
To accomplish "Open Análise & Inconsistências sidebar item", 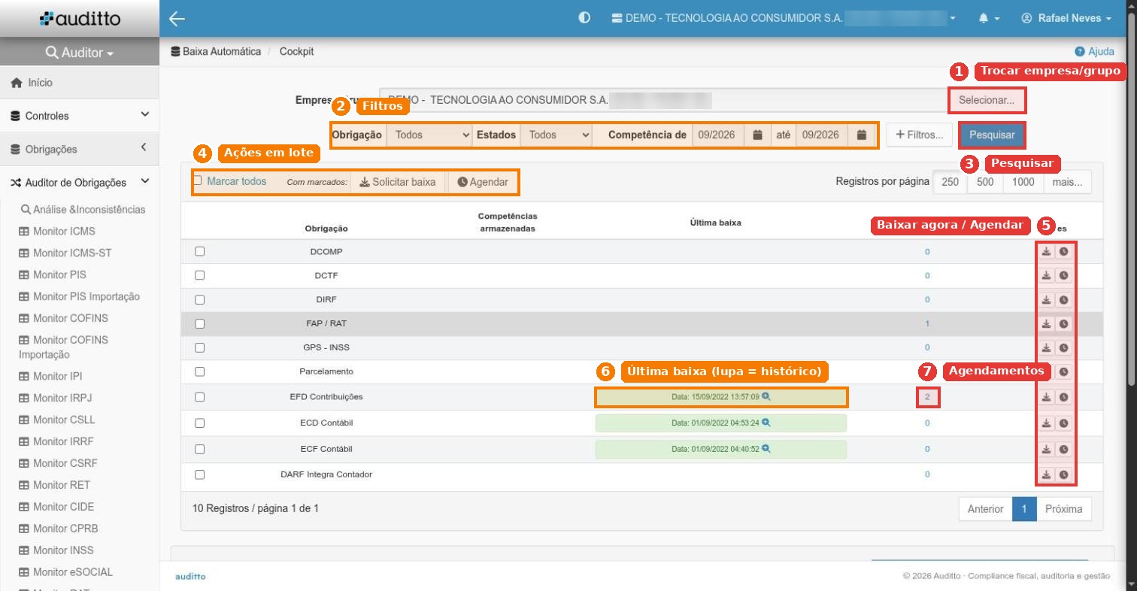I will (x=83, y=210).
